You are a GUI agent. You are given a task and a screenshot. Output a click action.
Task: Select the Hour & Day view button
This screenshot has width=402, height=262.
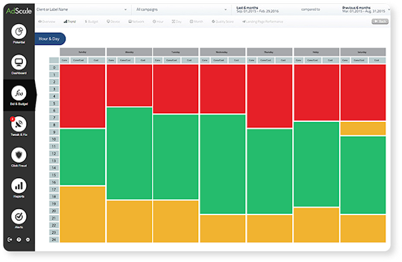(x=49, y=39)
